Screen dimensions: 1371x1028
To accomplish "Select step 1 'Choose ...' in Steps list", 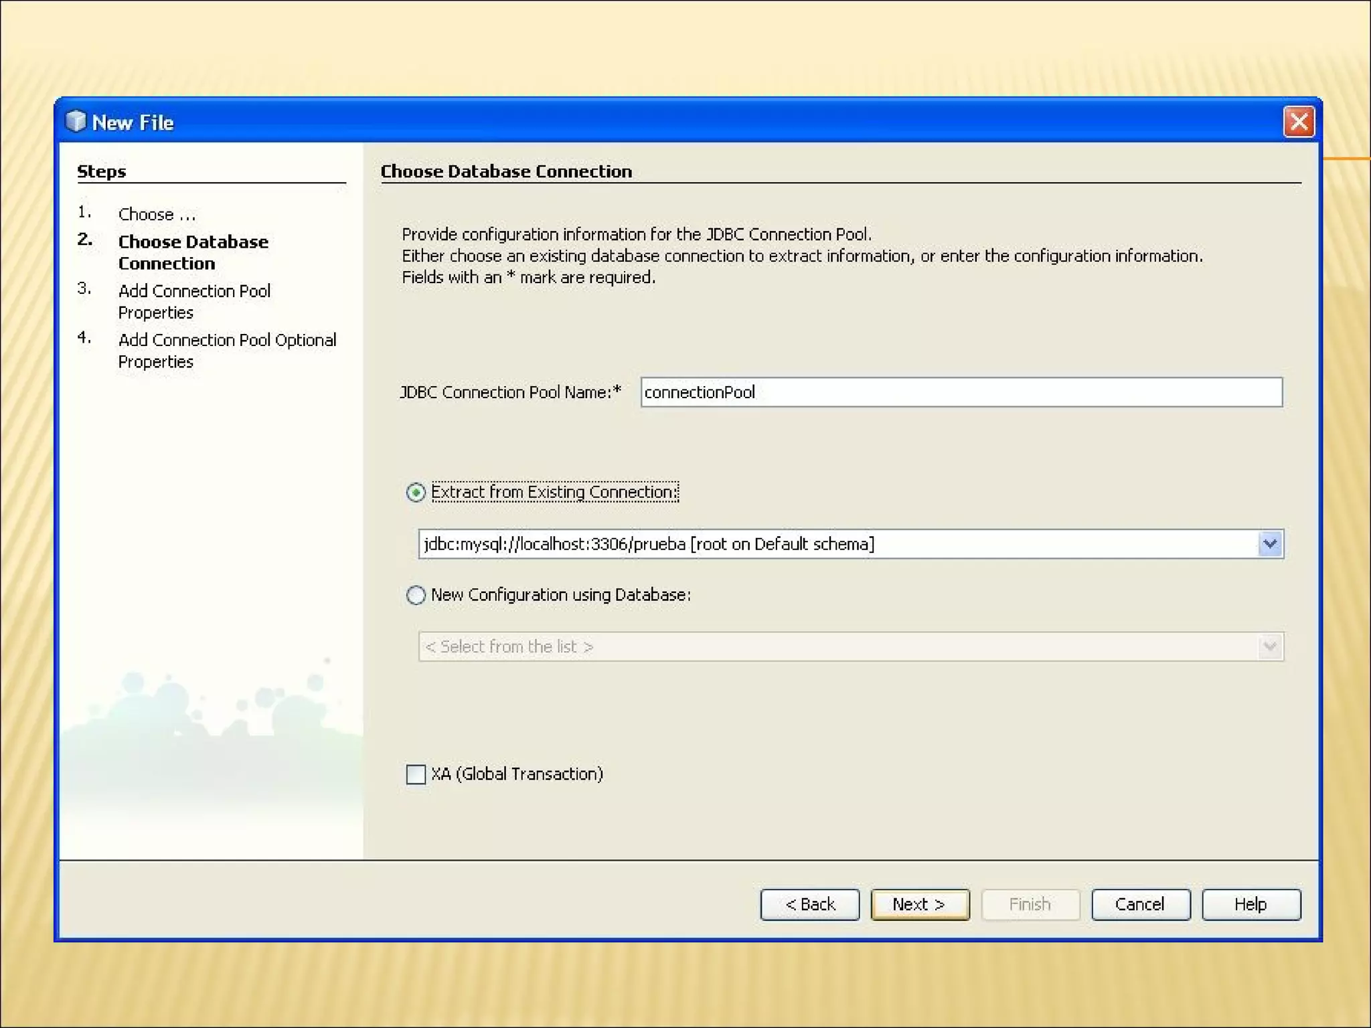I will (x=157, y=214).
